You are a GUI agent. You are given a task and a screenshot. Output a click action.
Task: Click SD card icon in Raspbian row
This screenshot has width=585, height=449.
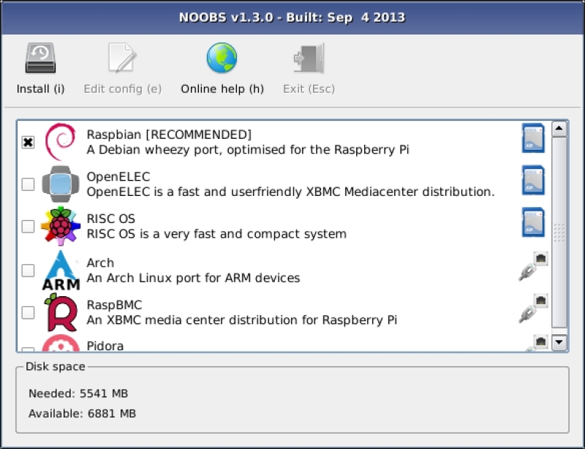point(533,138)
